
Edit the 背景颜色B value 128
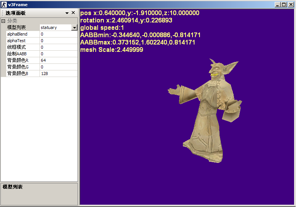(59, 74)
